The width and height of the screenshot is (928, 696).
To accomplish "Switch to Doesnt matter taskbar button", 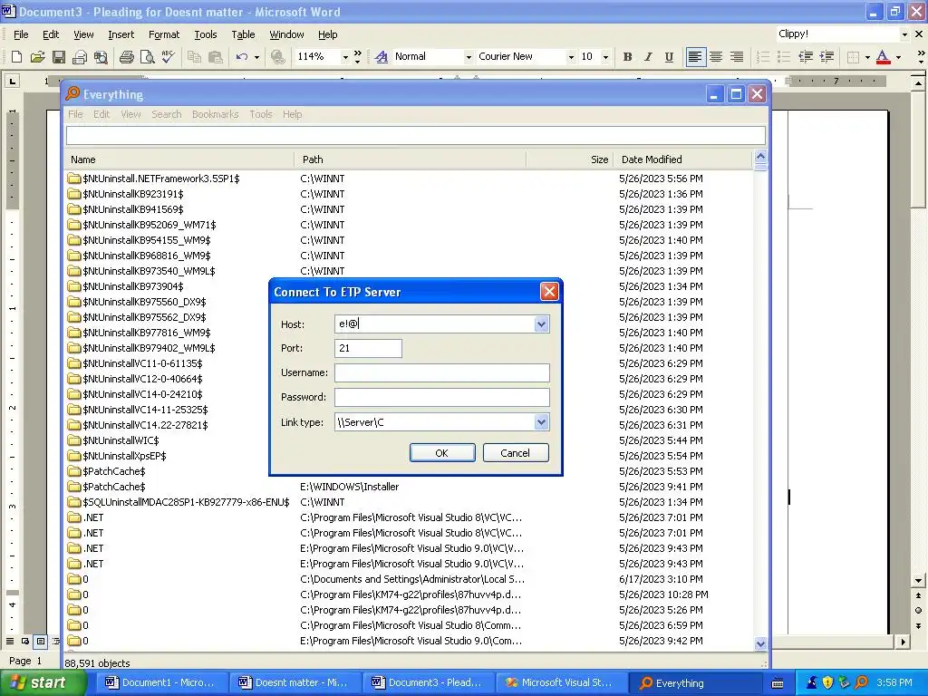I will (x=294, y=682).
